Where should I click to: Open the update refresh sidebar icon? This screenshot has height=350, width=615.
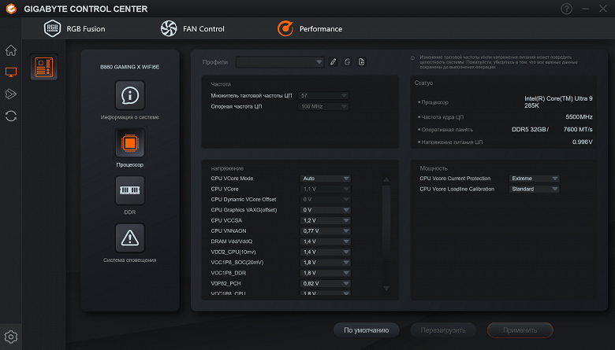(x=11, y=116)
